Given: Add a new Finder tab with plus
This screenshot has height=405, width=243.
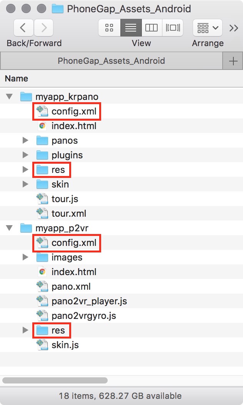Looking at the screenshot, I should pyautogui.click(x=233, y=61).
